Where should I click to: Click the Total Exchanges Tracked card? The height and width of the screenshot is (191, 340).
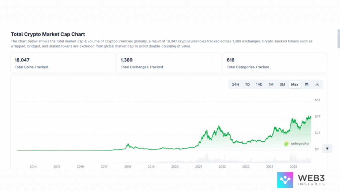(169, 63)
